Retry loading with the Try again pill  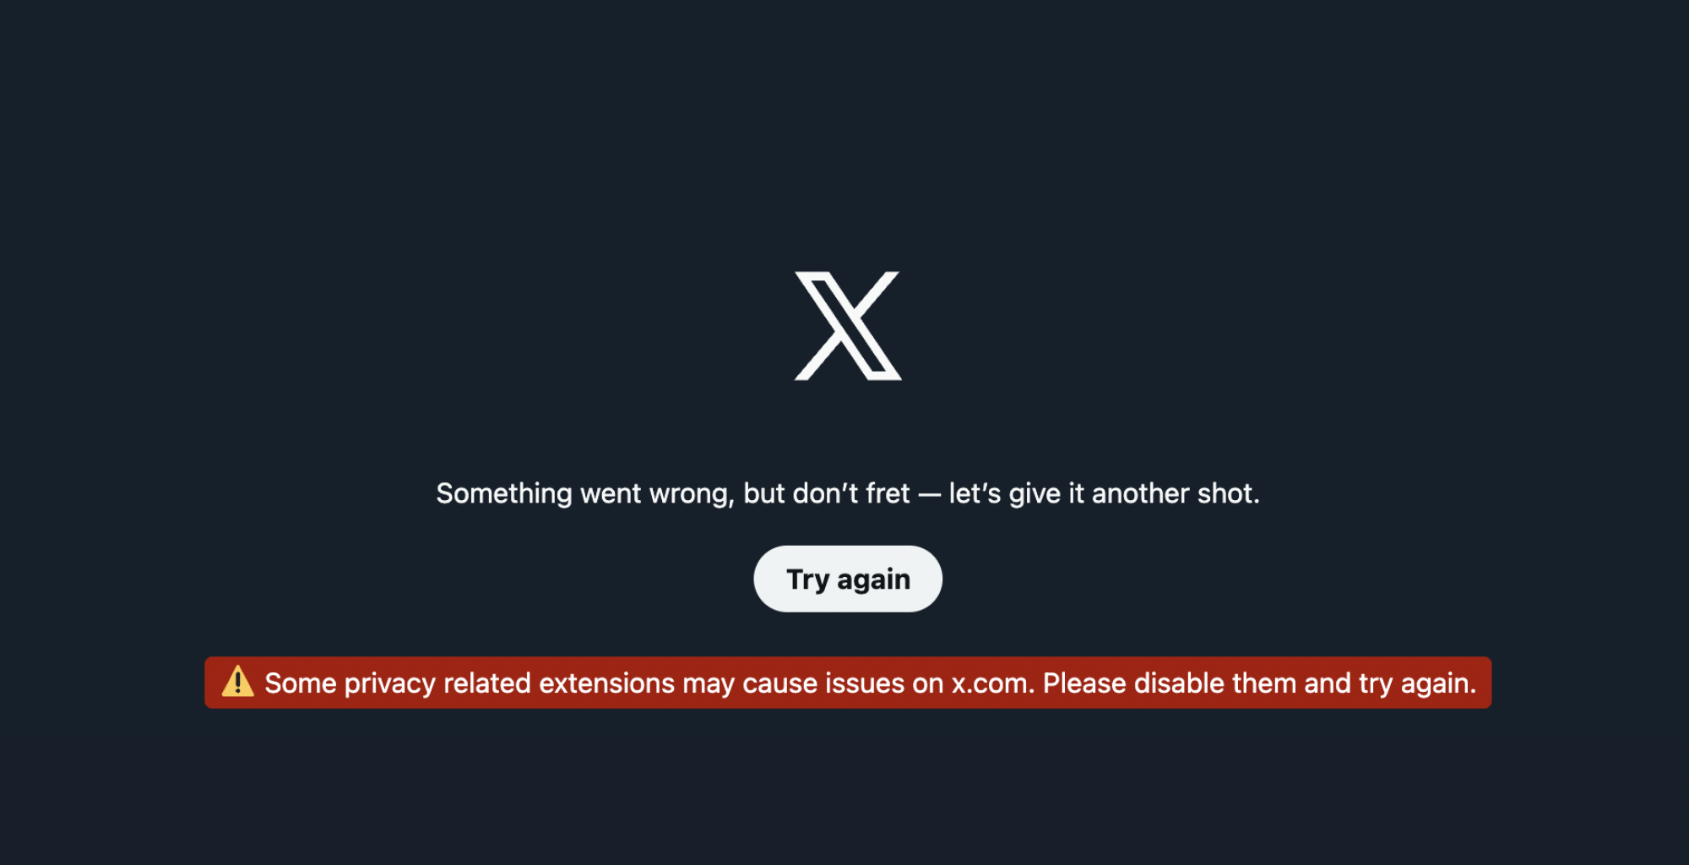point(848,579)
